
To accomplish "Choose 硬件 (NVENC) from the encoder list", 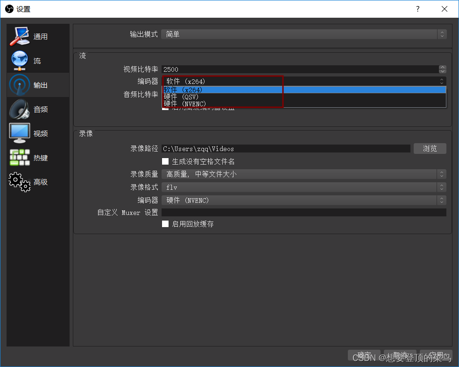I will point(304,104).
